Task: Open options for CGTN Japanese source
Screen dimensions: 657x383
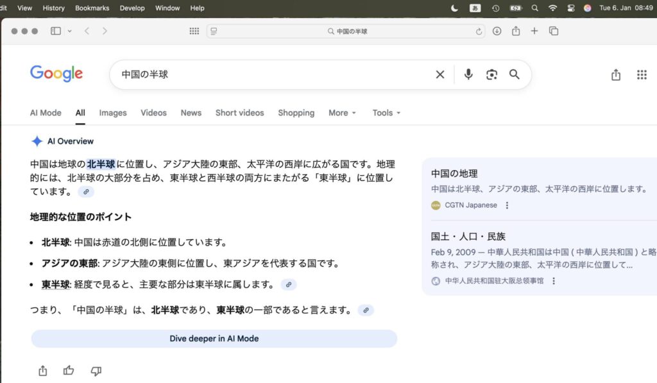Action: tap(507, 205)
